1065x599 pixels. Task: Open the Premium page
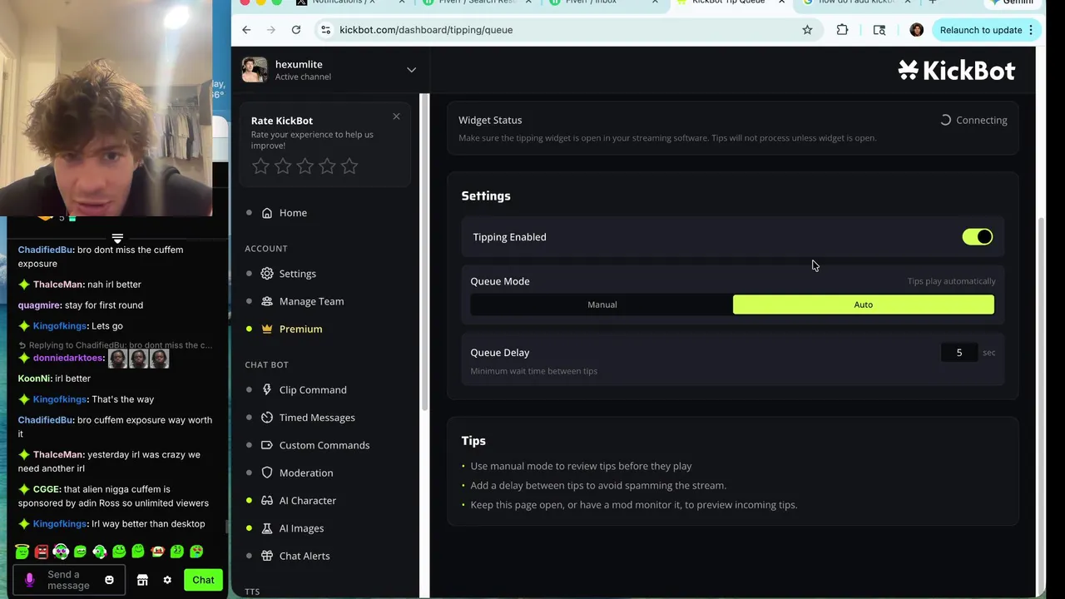pos(300,329)
